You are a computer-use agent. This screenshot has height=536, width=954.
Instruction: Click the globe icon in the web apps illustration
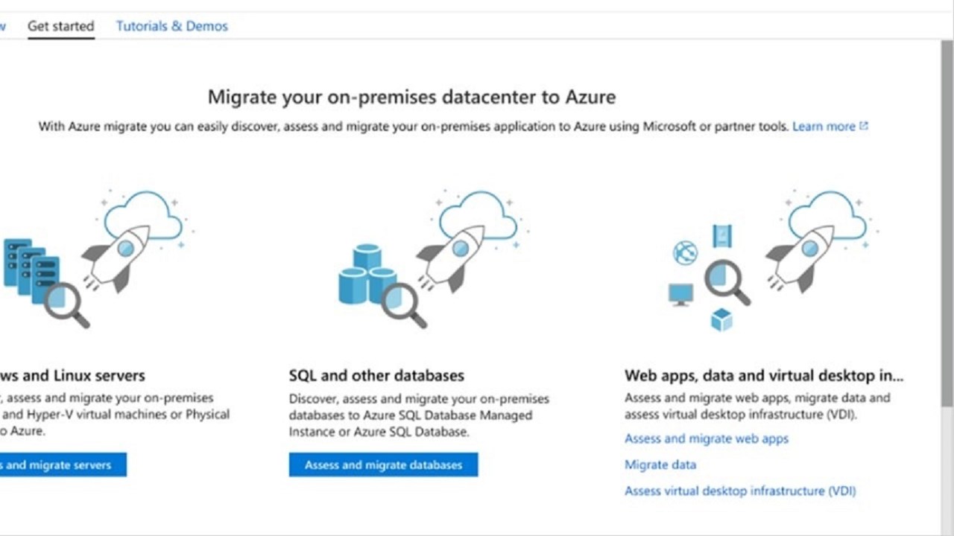685,253
